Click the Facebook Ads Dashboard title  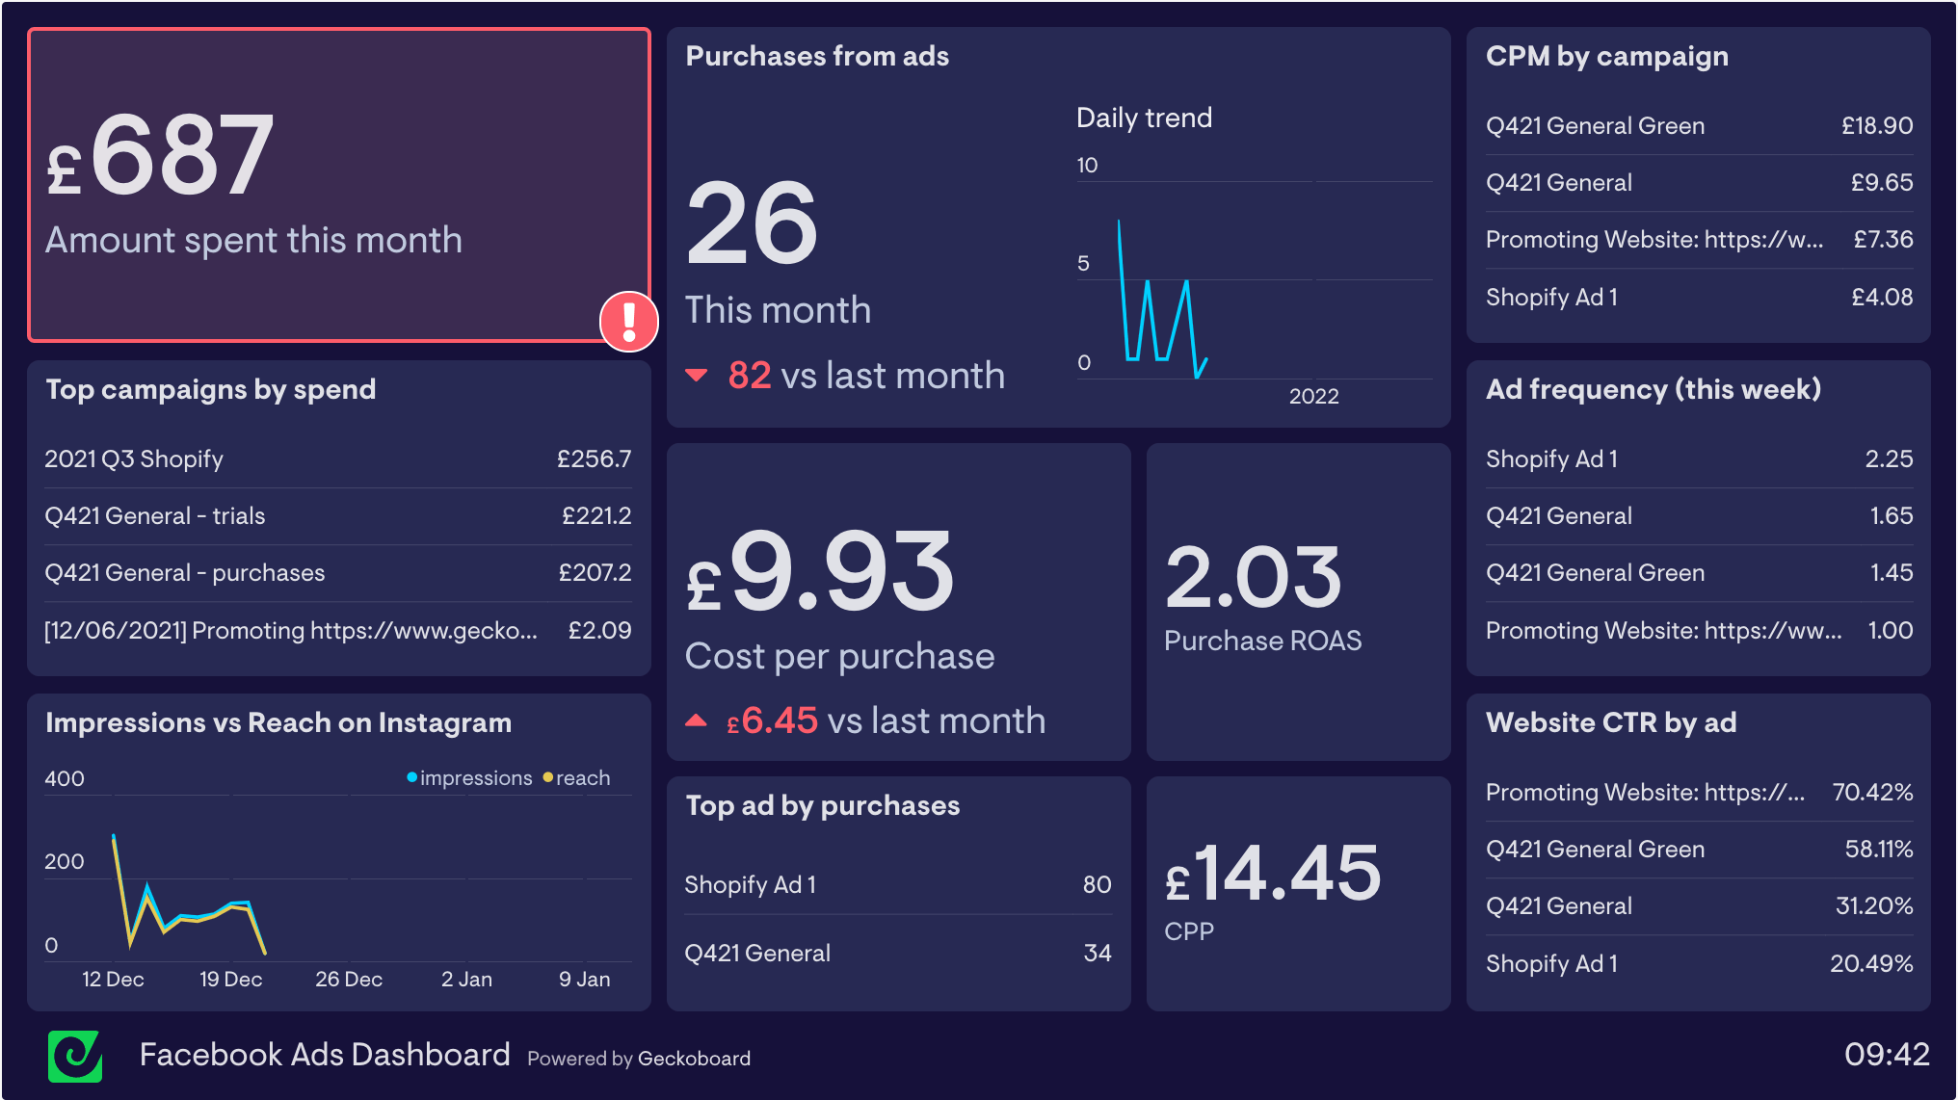pos(325,1055)
